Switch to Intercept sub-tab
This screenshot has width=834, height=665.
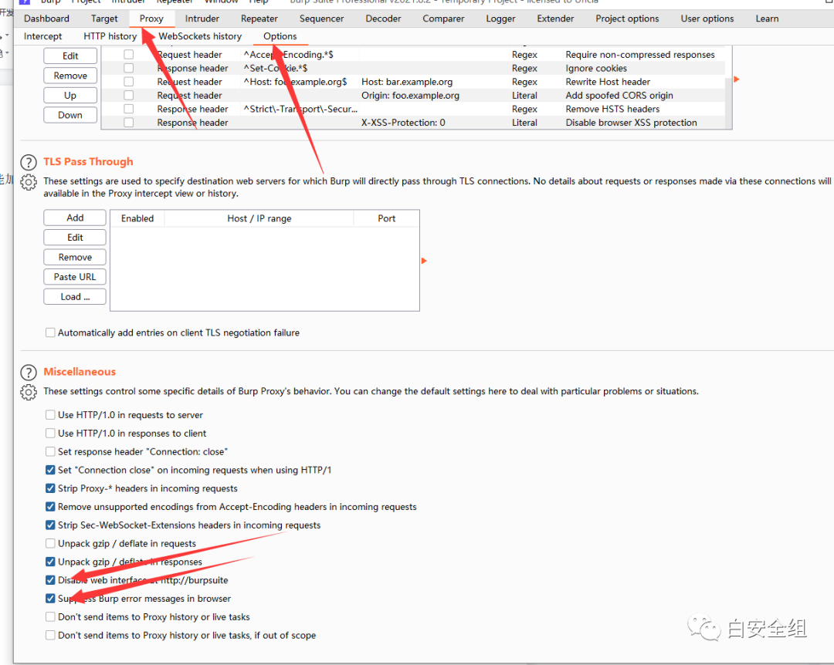(42, 36)
